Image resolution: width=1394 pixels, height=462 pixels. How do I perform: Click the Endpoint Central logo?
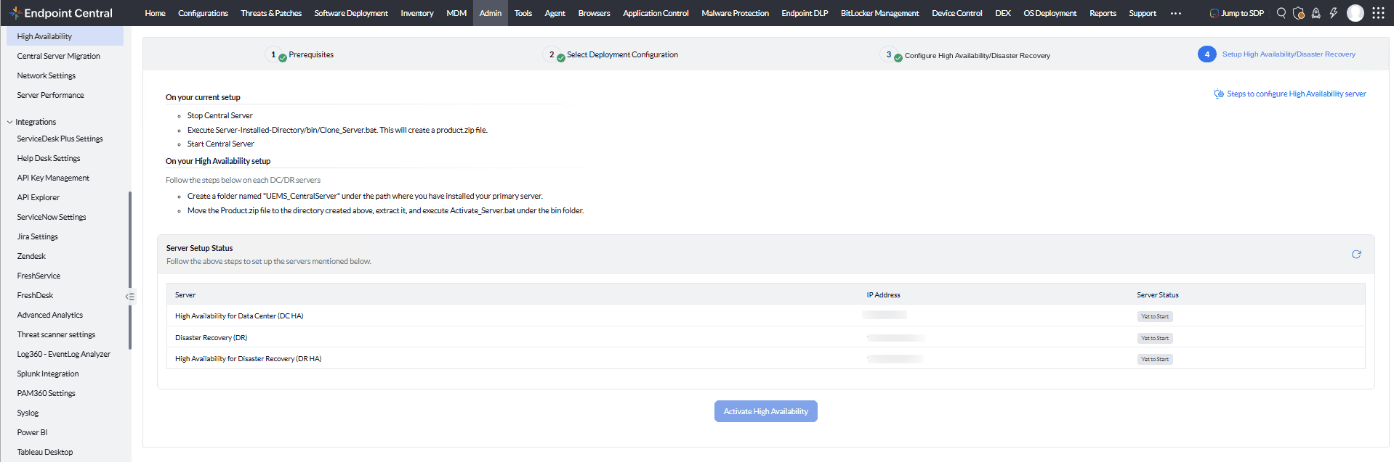pyautogui.click(x=61, y=13)
